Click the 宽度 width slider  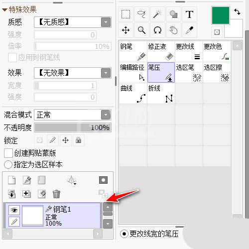coord(65,86)
